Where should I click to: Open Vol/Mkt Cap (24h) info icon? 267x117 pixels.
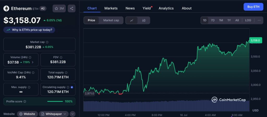[x=33, y=72]
